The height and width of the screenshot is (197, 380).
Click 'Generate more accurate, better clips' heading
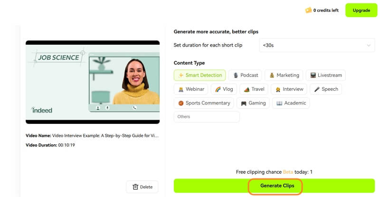click(x=216, y=32)
